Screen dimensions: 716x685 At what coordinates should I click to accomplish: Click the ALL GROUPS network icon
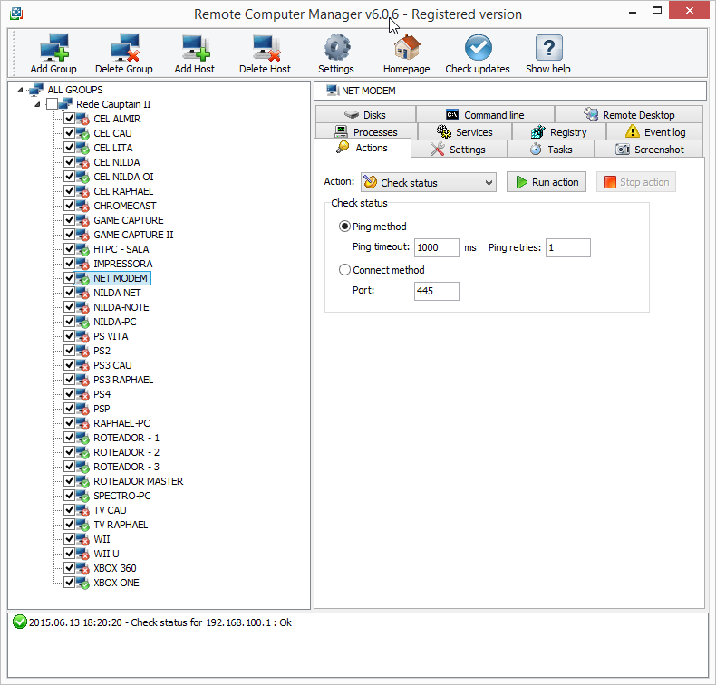35,90
